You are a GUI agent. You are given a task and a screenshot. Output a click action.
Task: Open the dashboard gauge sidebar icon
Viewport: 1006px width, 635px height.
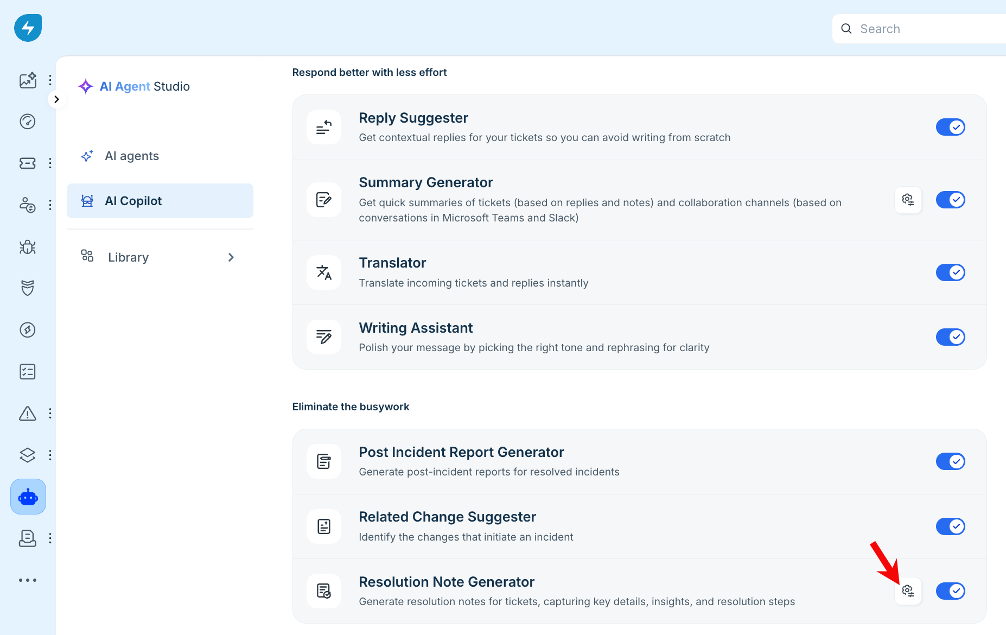(28, 122)
